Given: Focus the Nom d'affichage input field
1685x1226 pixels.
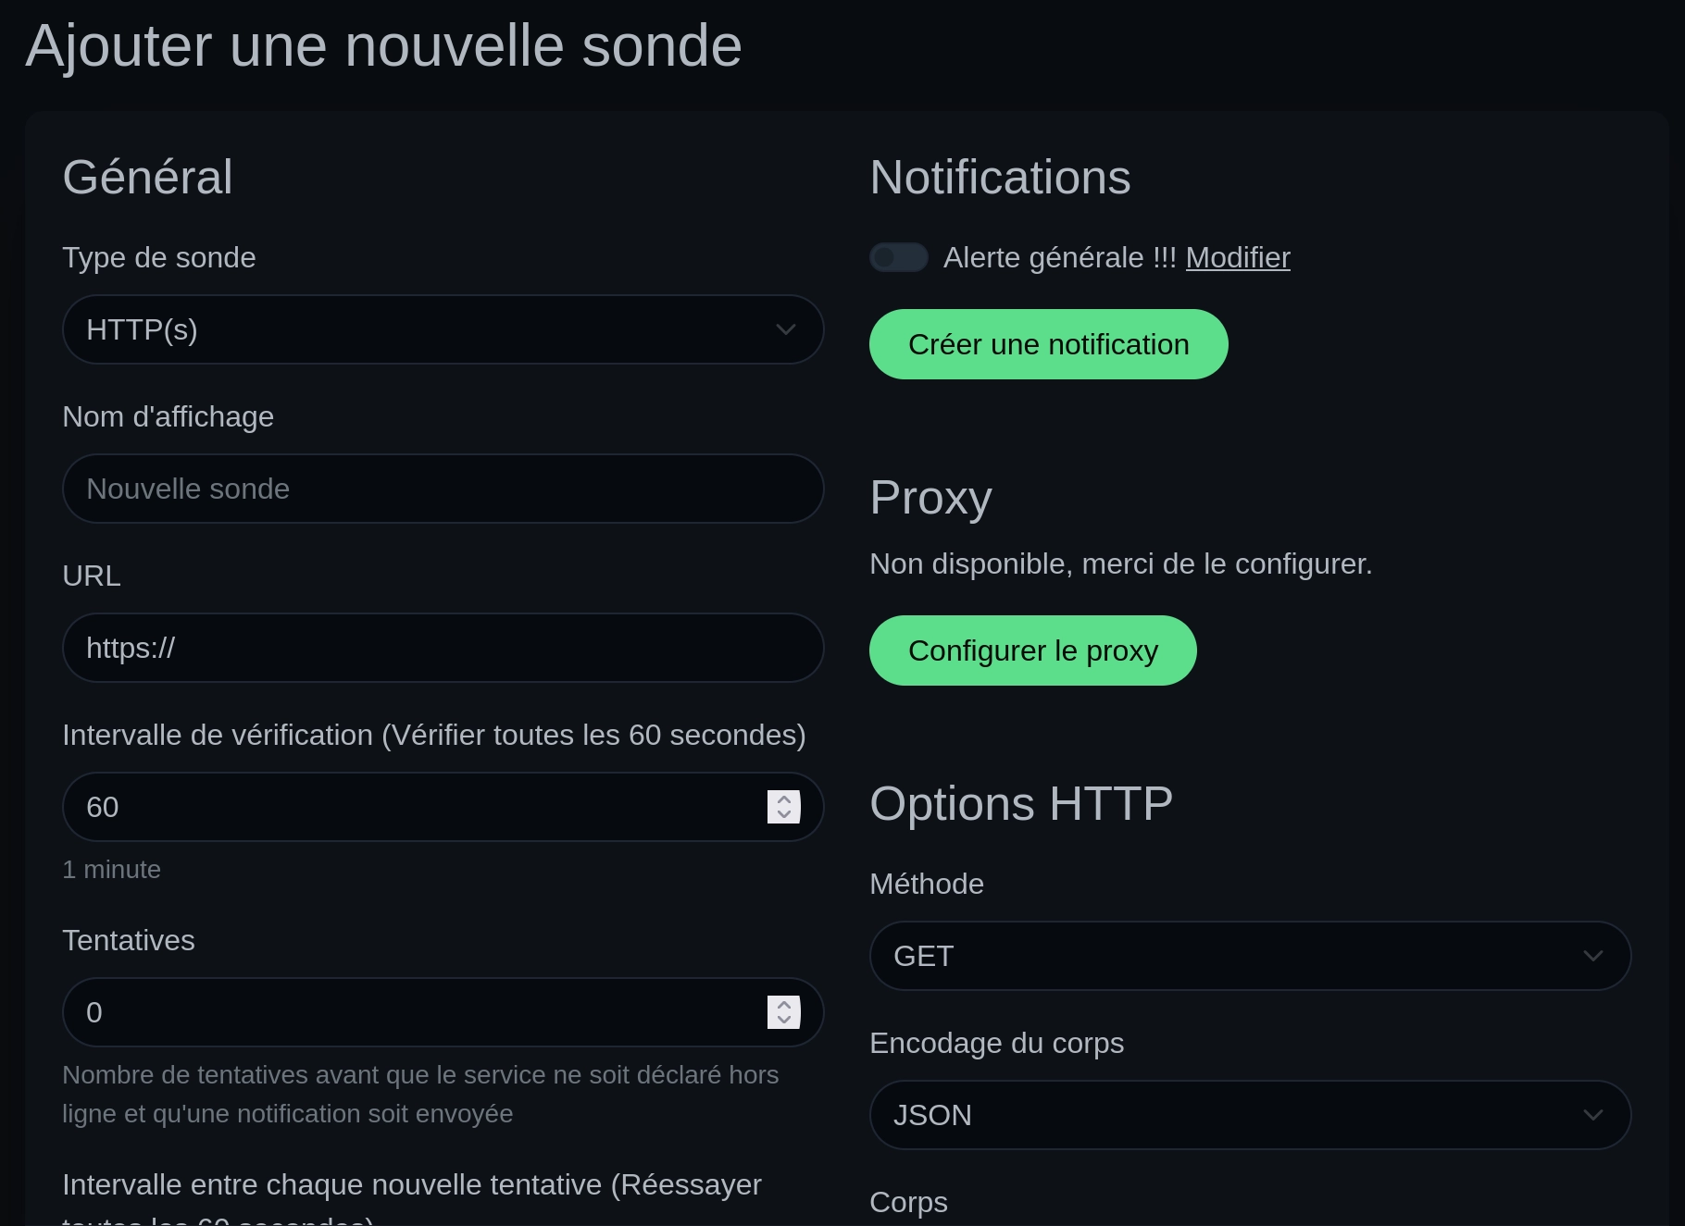Looking at the screenshot, I should (x=443, y=489).
